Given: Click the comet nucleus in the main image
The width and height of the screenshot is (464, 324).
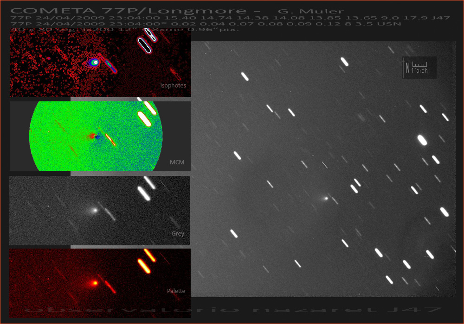Looking at the screenshot, I should point(326,198).
